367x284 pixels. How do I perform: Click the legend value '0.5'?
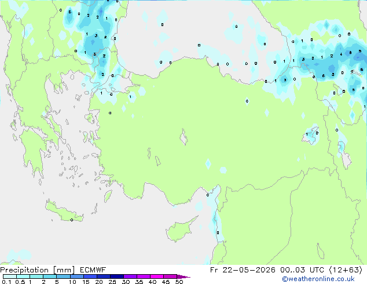click(x=20, y=282)
